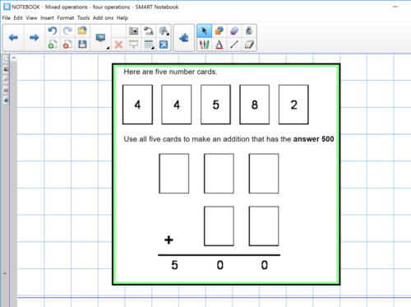Click the scroll-up arrow on the vertical scrollbar
This screenshot has height=307, width=411.
(13, 58)
